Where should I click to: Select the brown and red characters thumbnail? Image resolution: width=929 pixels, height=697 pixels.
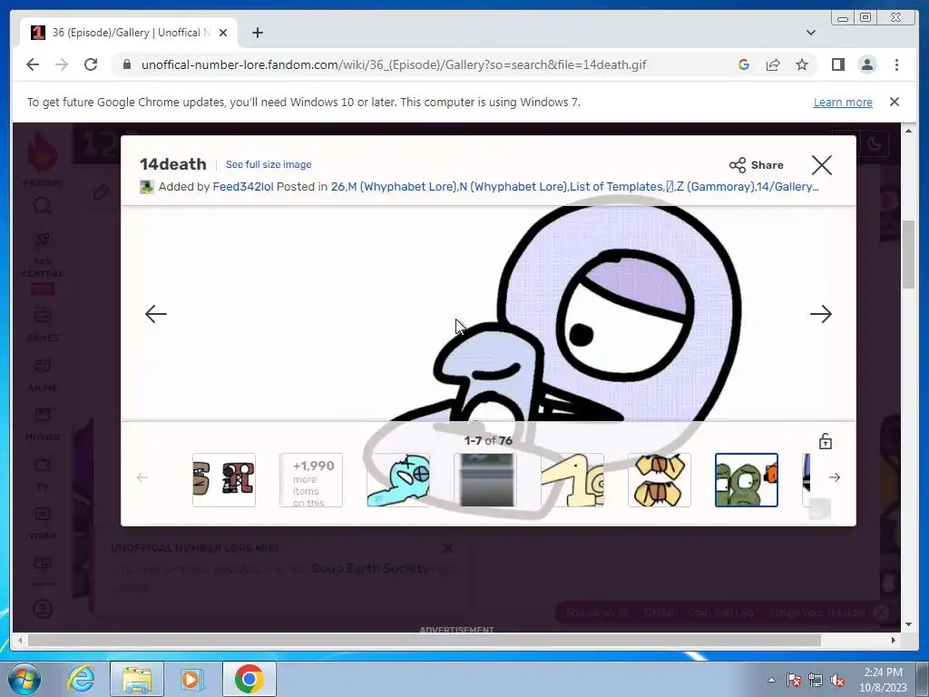(224, 480)
